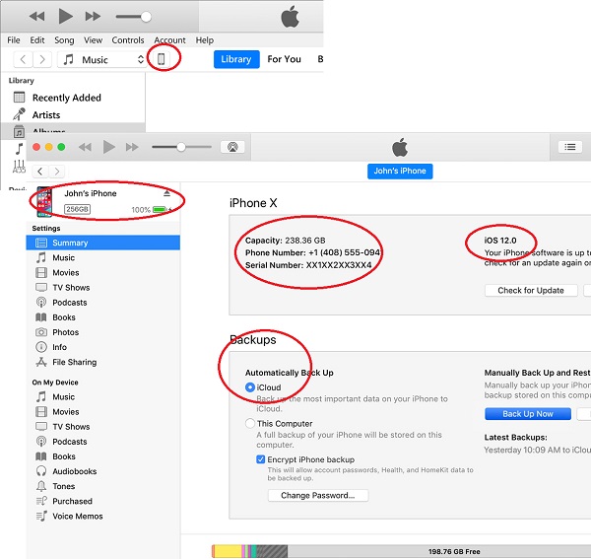Open the Edit menu
This screenshot has width=591, height=559.
coord(37,40)
